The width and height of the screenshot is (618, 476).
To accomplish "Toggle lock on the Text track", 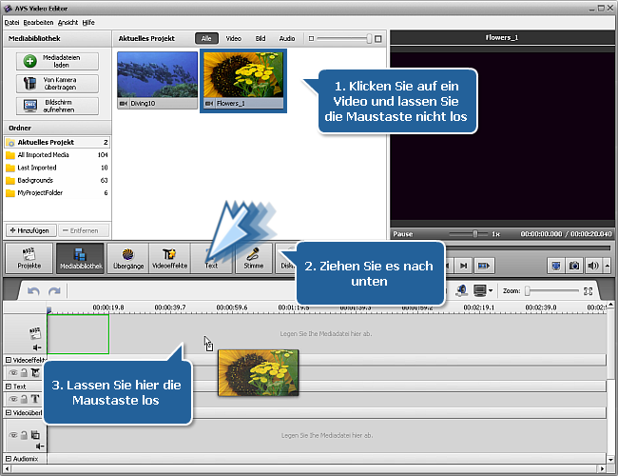I will (24, 400).
